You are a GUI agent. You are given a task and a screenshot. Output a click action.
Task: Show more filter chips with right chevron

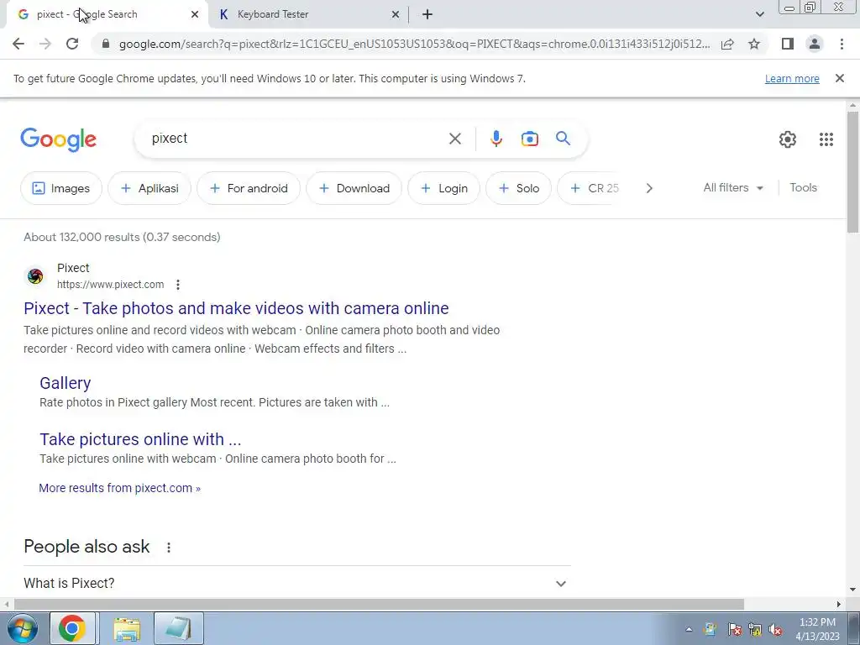[x=649, y=188]
